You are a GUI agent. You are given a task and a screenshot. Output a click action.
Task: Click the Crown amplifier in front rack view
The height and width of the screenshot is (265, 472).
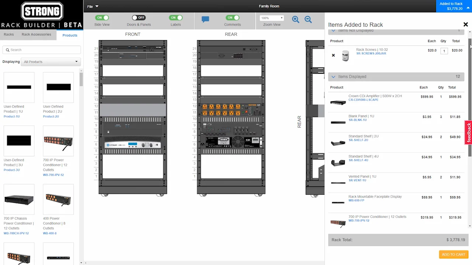[133, 145]
